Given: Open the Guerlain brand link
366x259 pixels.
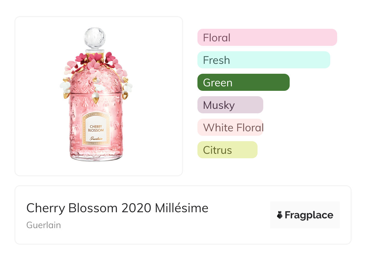Looking at the screenshot, I should point(44,225).
